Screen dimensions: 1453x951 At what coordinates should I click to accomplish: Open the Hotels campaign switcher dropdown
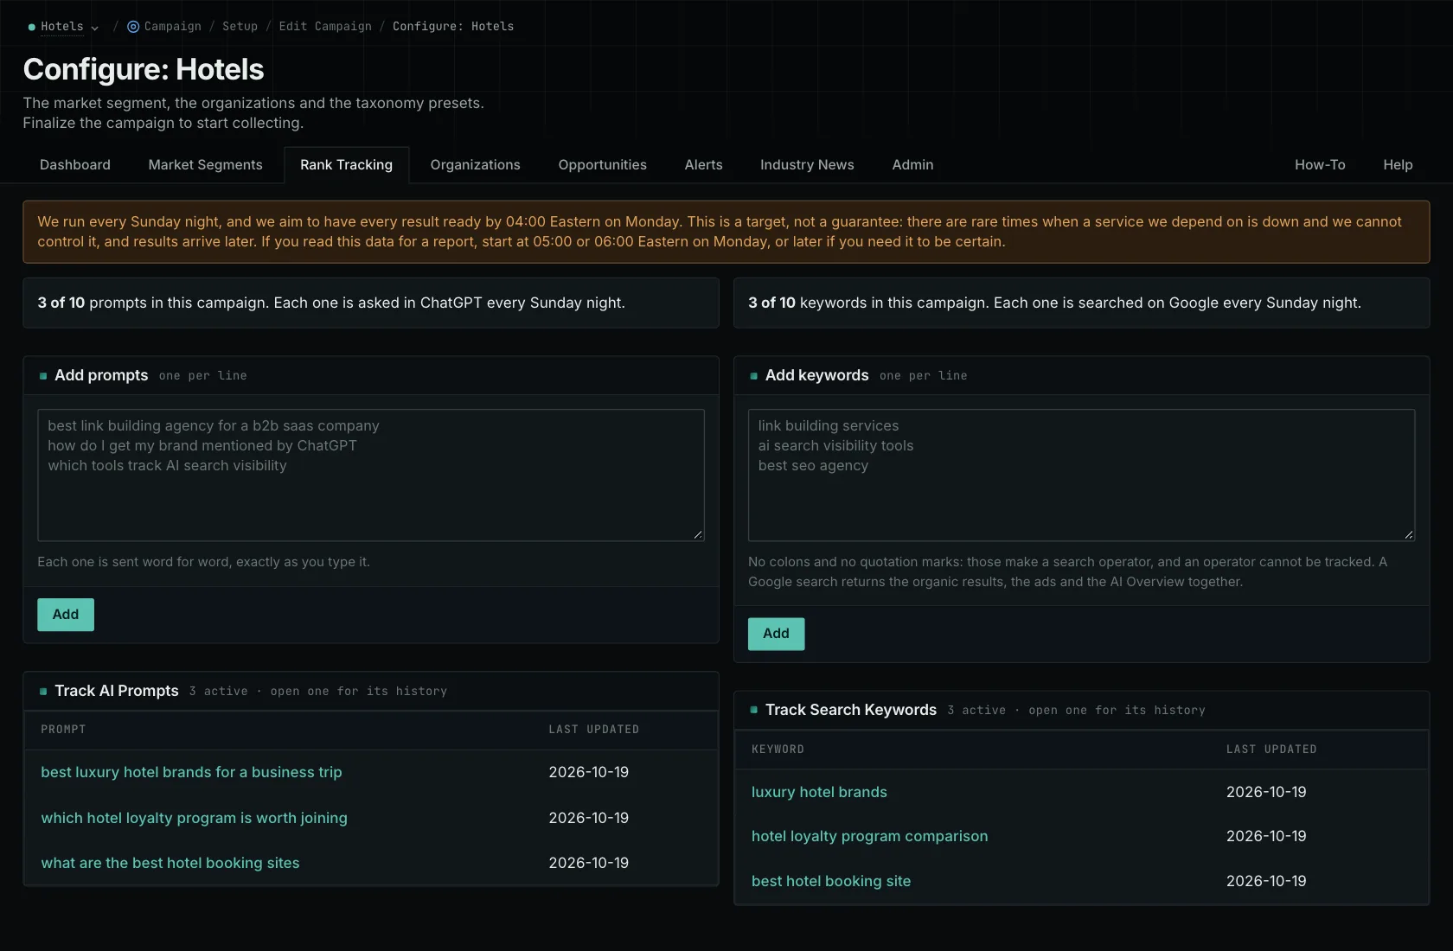click(63, 27)
